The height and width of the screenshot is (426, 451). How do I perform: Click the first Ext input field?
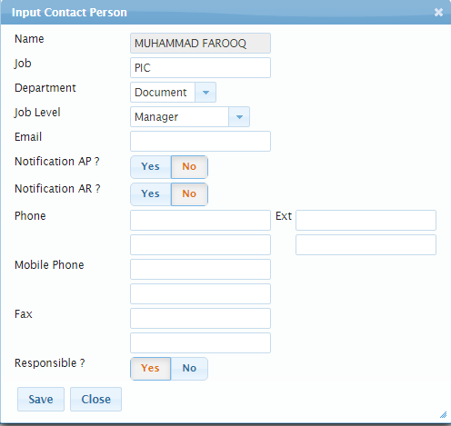[x=366, y=220]
